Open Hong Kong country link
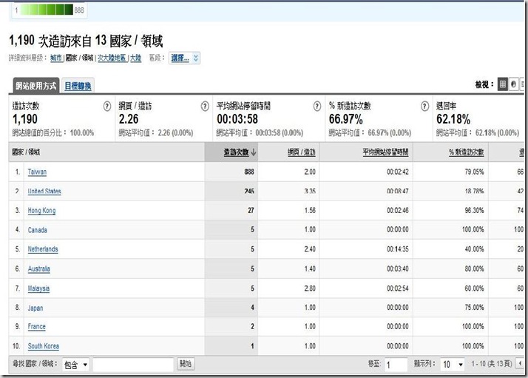Screen dimensions: 528x378 41,211
